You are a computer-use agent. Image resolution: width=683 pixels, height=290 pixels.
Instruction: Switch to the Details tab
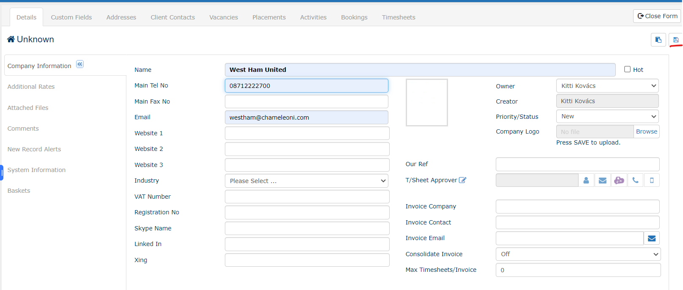[26, 17]
